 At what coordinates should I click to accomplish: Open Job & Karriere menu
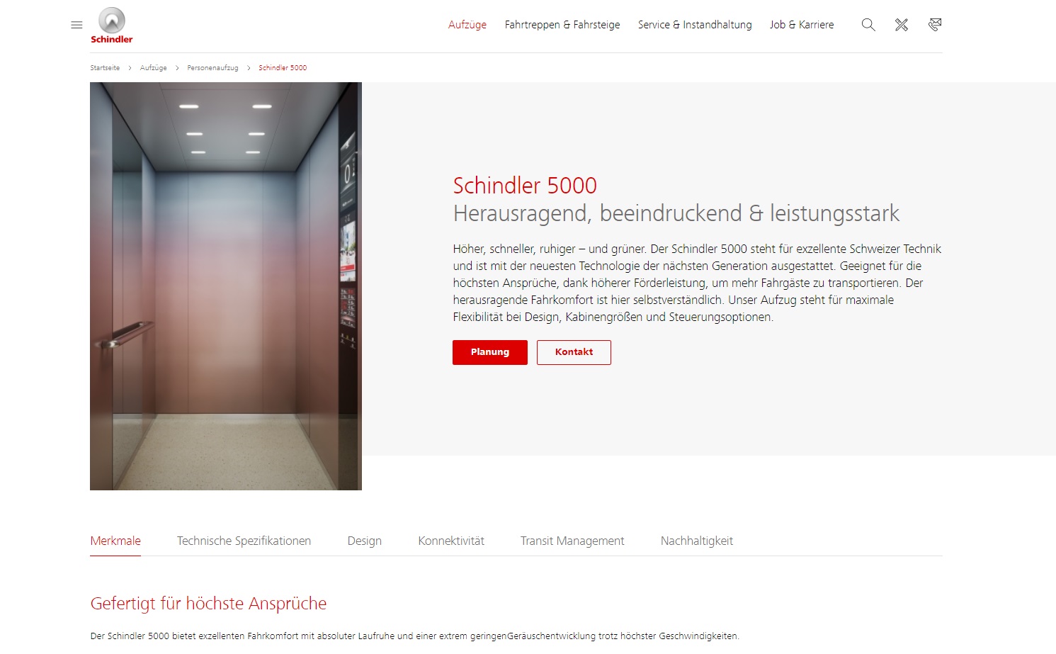click(x=802, y=25)
